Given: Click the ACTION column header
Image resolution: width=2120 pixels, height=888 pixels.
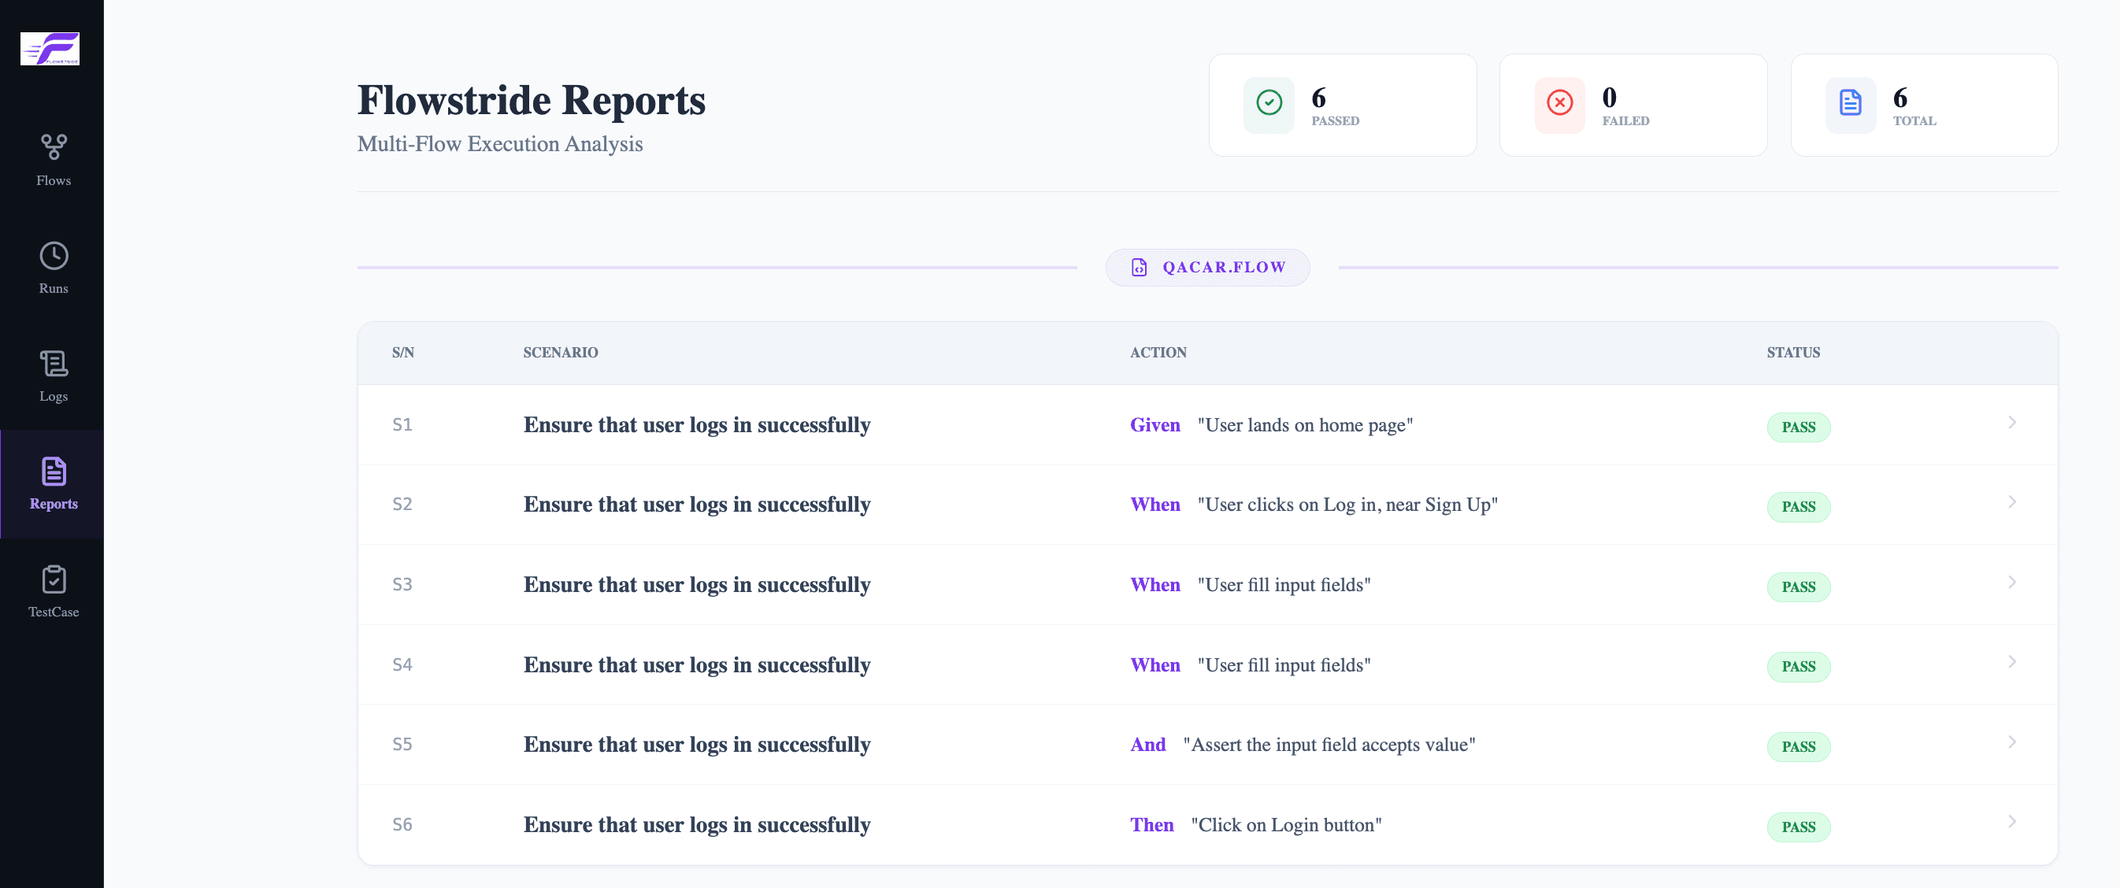Looking at the screenshot, I should tap(1158, 352).
